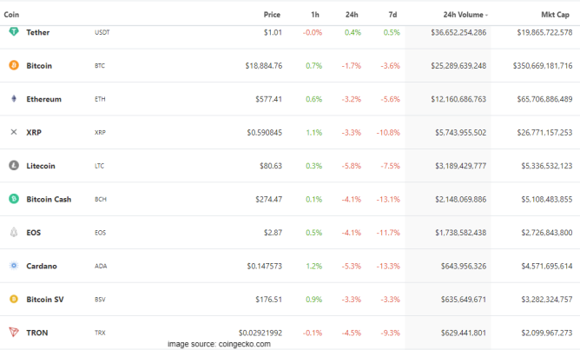Open the Bitcoin Cash coin page
Image resolution: width=580 pixels, height=350 pixels.
pyautogui.click(x=49, y=200)
